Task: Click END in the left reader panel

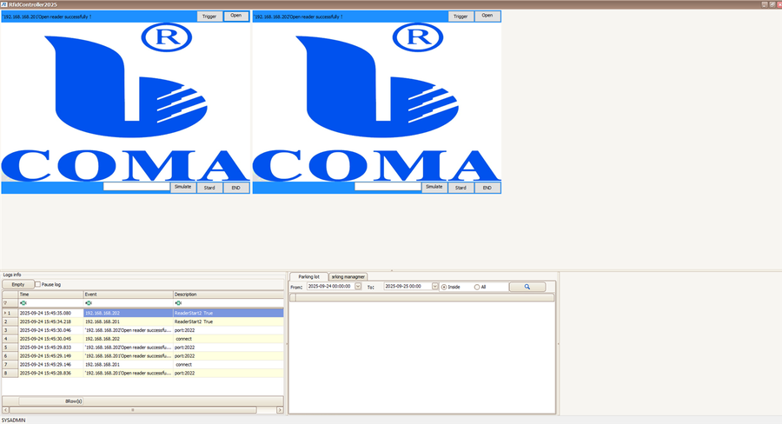Action: coord(235,188)
